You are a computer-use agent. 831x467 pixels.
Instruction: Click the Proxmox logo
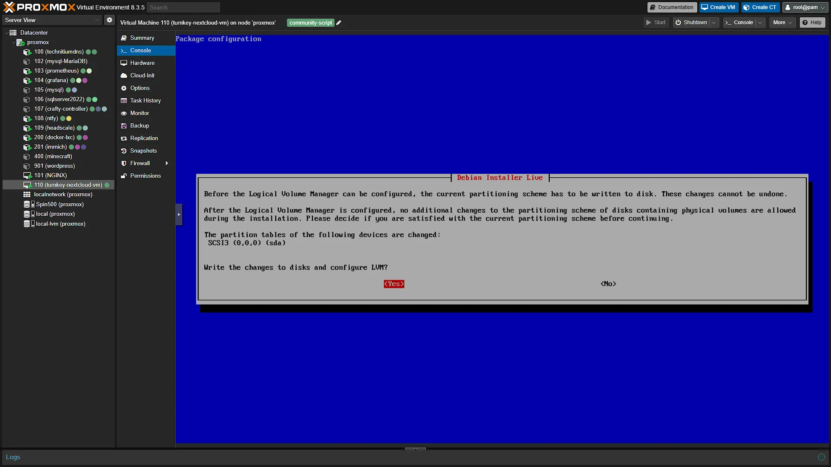point(39,7)
